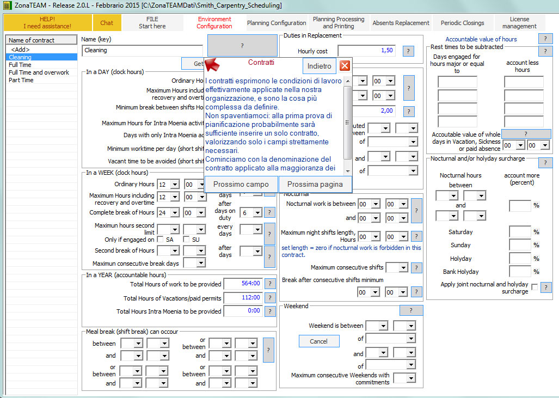This screenshot has height=398, width=559.
Task: Click the Saturday percent field
Action: coord(520,231)
